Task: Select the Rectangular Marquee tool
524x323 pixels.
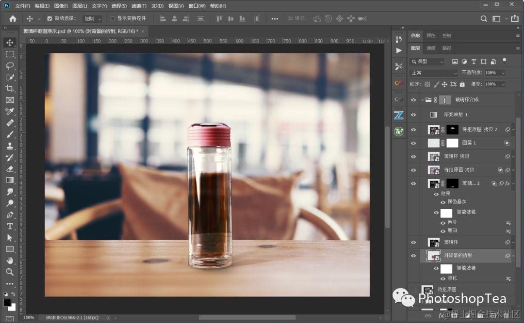Action: (x=10, y=54)
